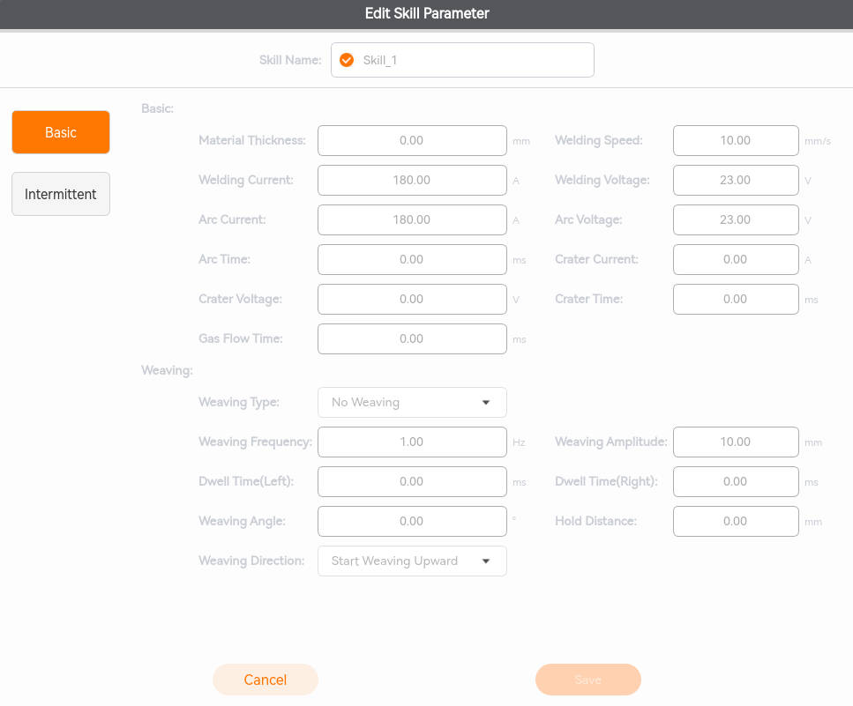
Task: Switch to the Basic tab
Action: click(61, 132)
